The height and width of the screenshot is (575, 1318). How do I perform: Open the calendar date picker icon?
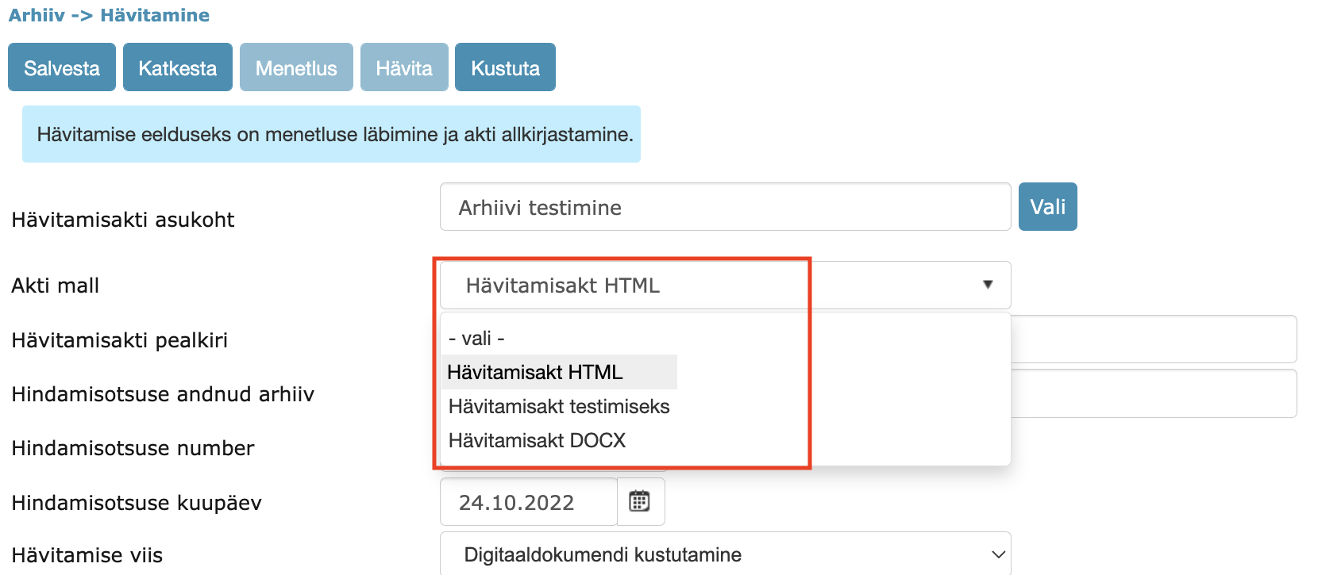coord(639,501)
